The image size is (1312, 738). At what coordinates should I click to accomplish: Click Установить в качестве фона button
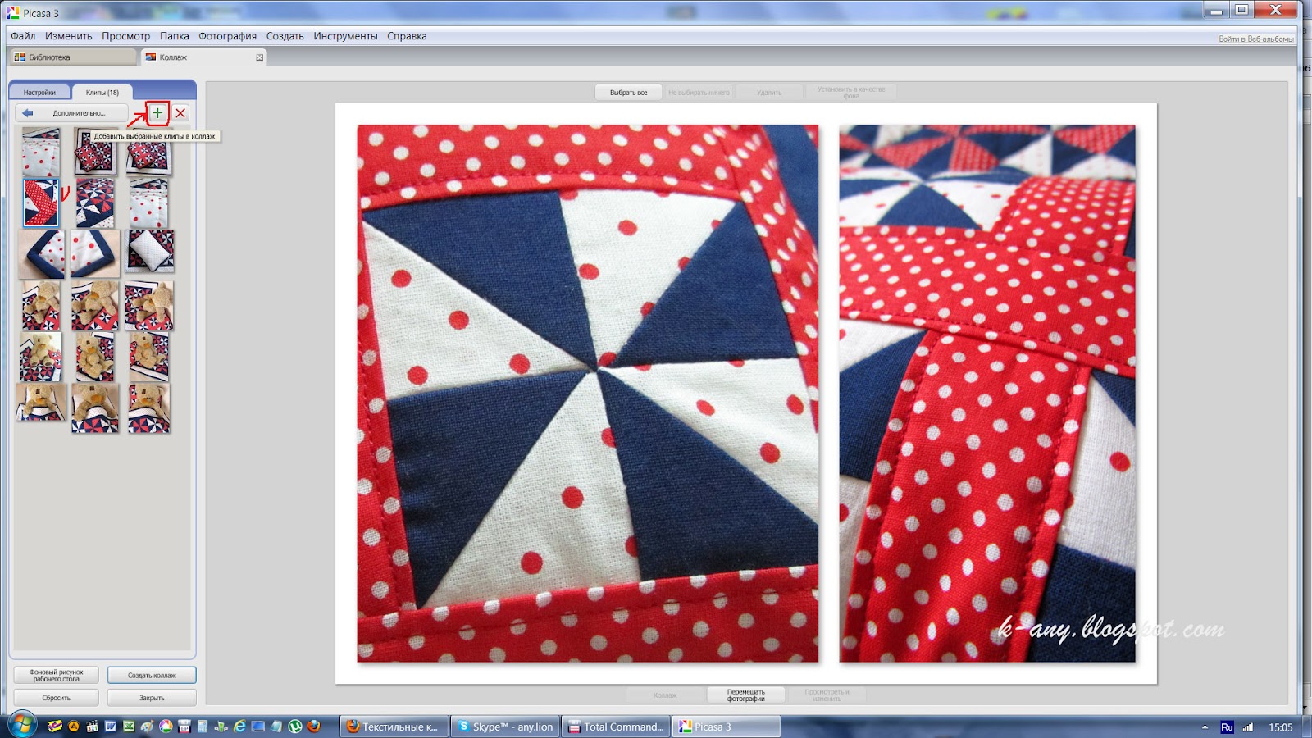point(851,93)
